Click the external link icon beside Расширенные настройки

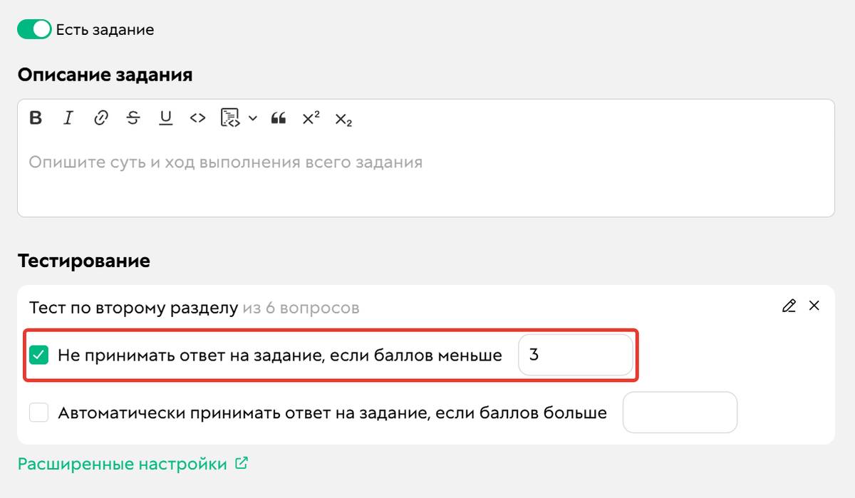coord(242,464)
